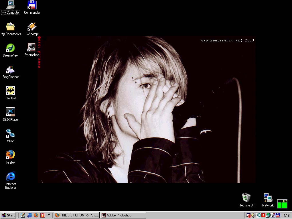The image size is (292, 219).
Task: Select the RegCleaner desktop shortcut
Action: [11, 70]
